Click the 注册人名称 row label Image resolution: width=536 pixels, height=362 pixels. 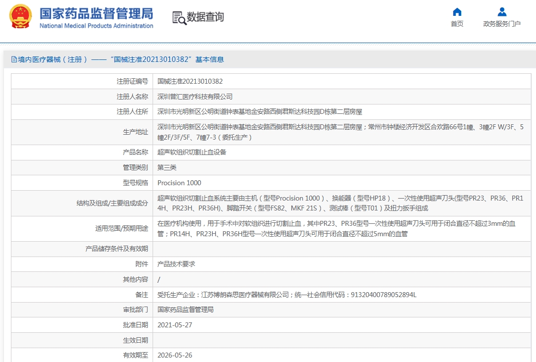[132, 97]
